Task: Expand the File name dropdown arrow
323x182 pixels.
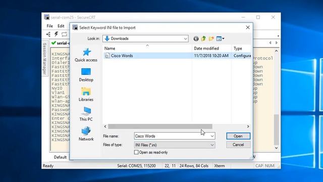Action: click(212, 136)
